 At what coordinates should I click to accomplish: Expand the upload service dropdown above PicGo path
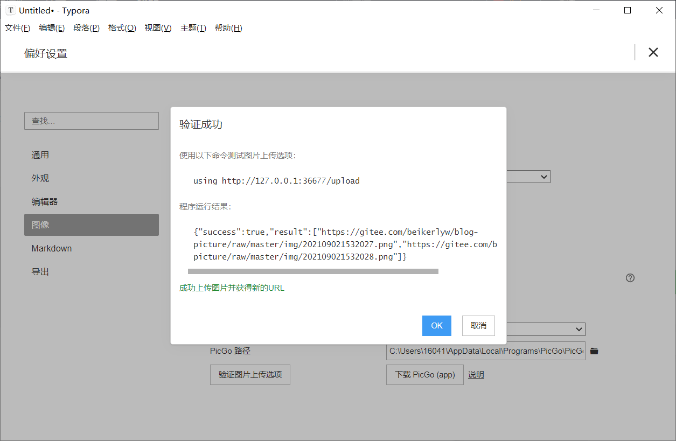pyautogui.click(x=545, y=329)
